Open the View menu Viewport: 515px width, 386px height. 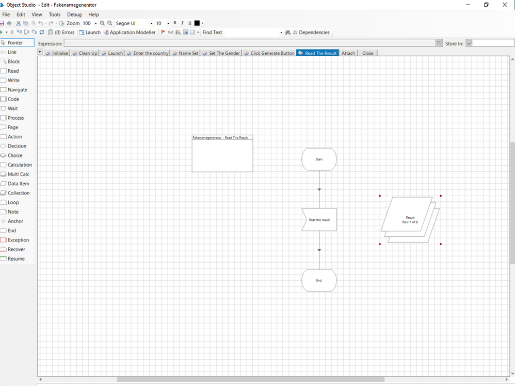[37, 14]
